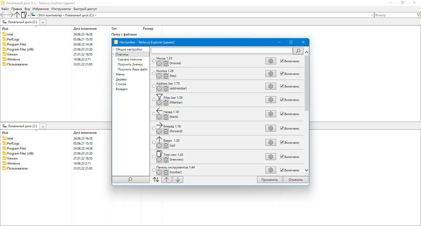
Task: Click search button under settings tree
Action: pyautogui.click(x=131, y=179)
